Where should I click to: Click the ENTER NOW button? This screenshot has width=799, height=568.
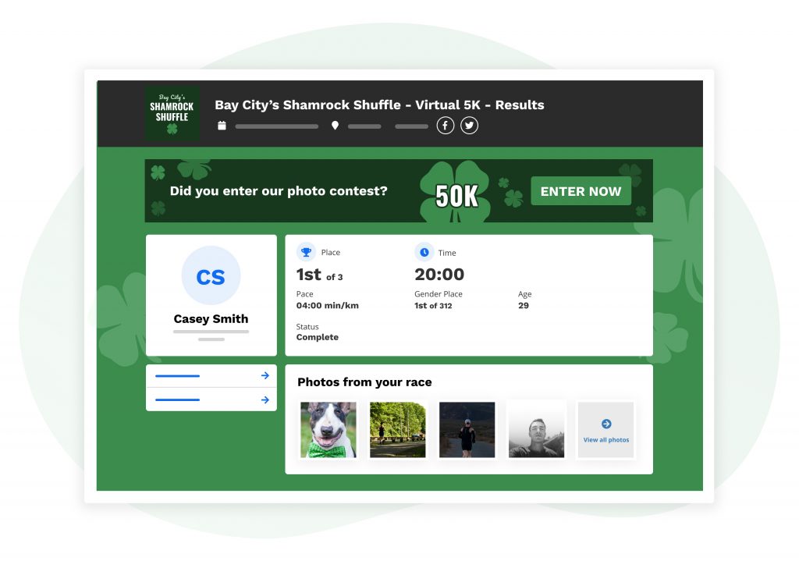pos(581,191)
